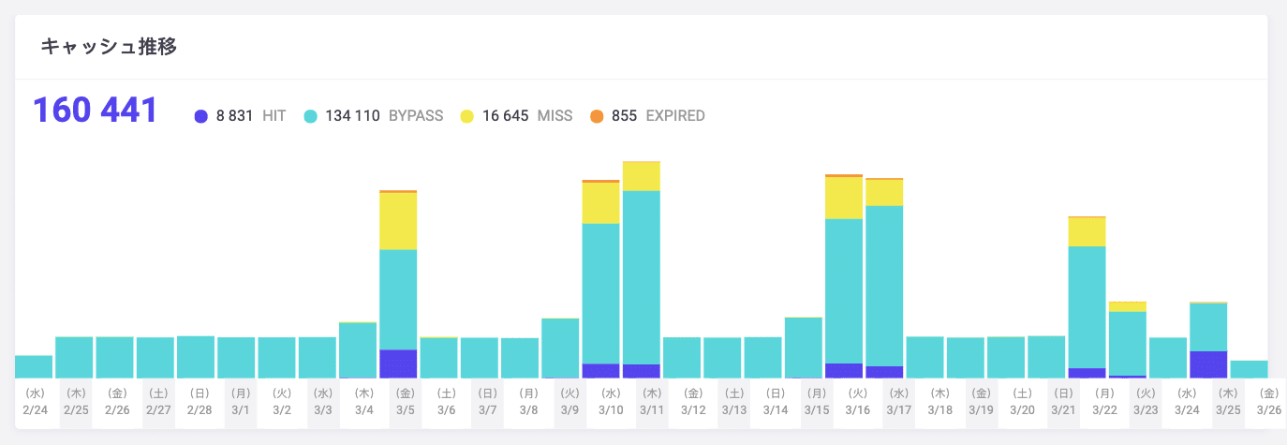Toggle the HIT series purple legend dot
Image resolution: width=1287 pixels, height=445 pixels.
coord(200,116)
